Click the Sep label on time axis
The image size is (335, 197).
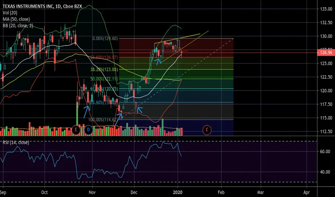(x=3, y=192)
